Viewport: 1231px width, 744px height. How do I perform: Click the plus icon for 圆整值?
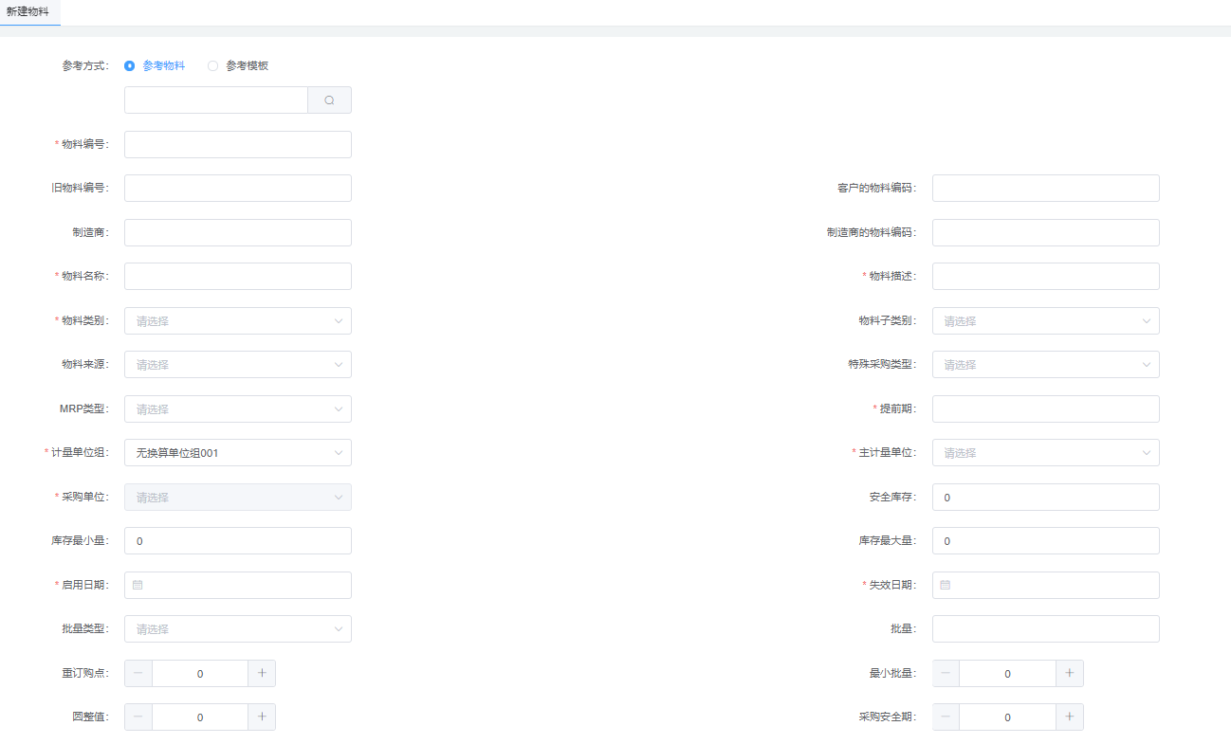(262, 717)
